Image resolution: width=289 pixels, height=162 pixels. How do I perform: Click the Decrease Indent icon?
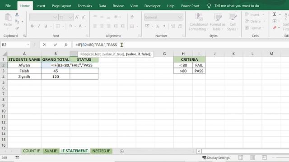click(x=116, y=26)
